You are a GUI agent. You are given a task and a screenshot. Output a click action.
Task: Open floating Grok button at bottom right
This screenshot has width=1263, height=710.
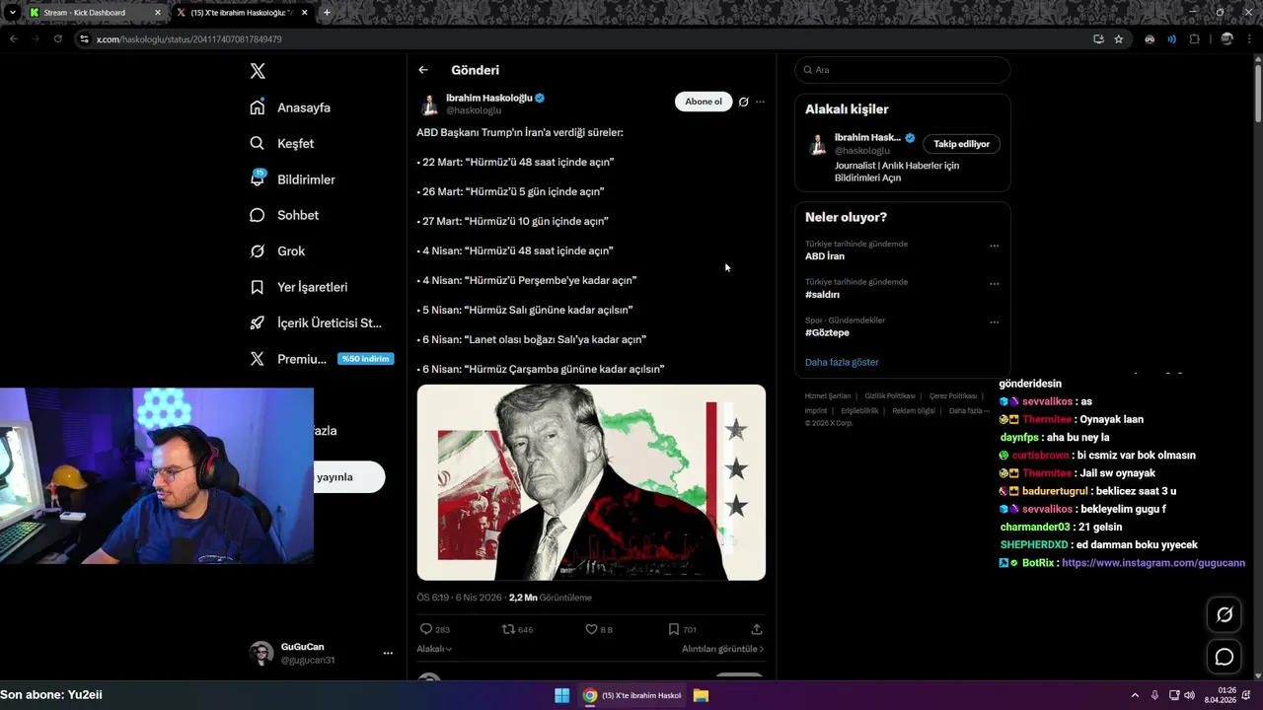click(1225, 614)
